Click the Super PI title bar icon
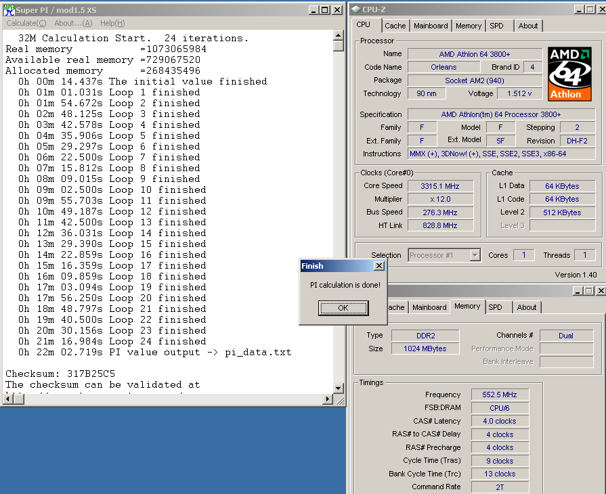This screenshot has width=606, height=494. coord(9,10)
